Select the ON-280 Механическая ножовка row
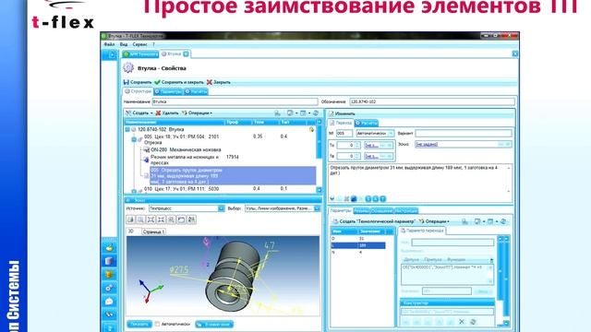This screenshot has height=332, width=591. [186, 149]
